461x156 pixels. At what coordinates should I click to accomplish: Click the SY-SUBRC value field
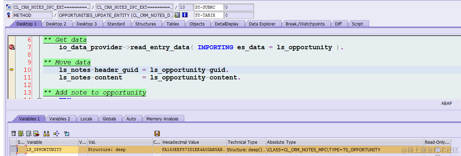[x=239, y=7]
